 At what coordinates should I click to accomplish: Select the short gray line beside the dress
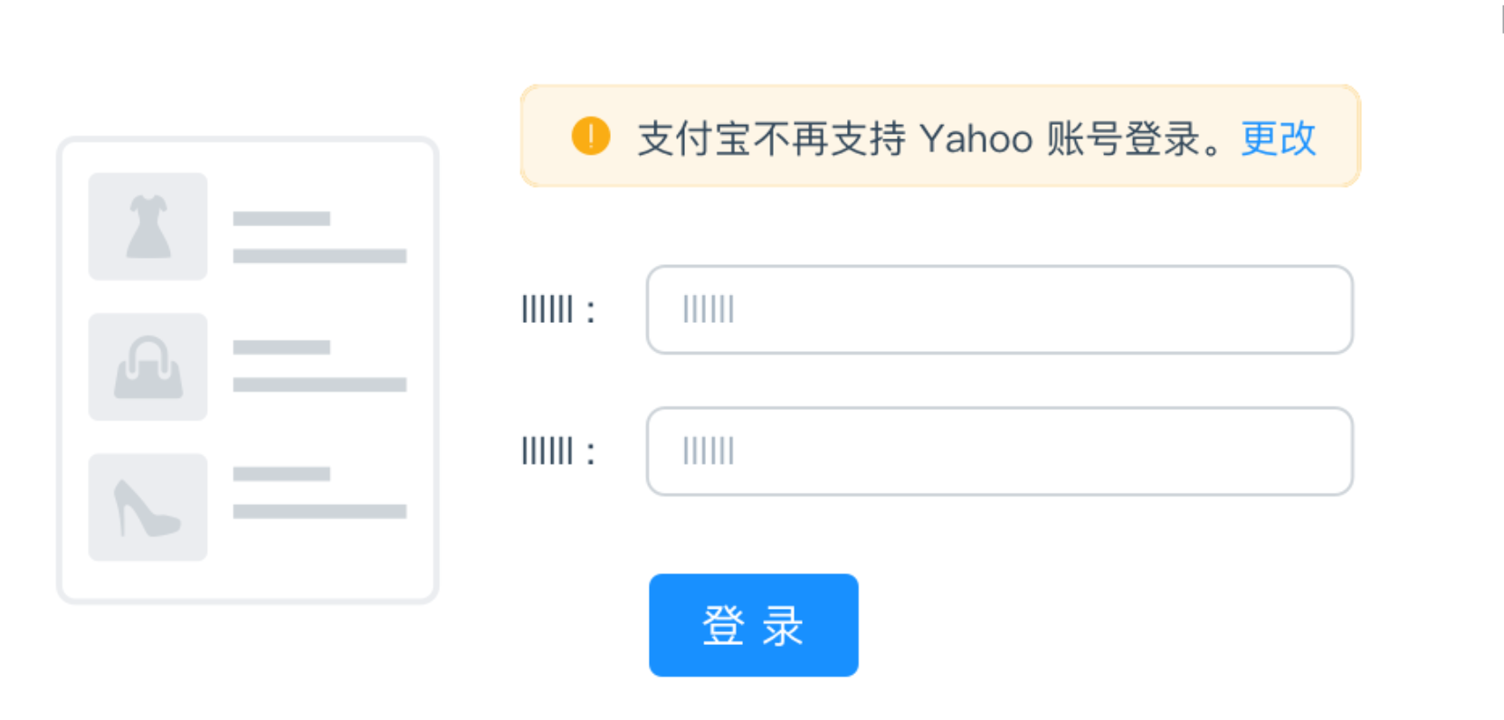click(281, 219)
